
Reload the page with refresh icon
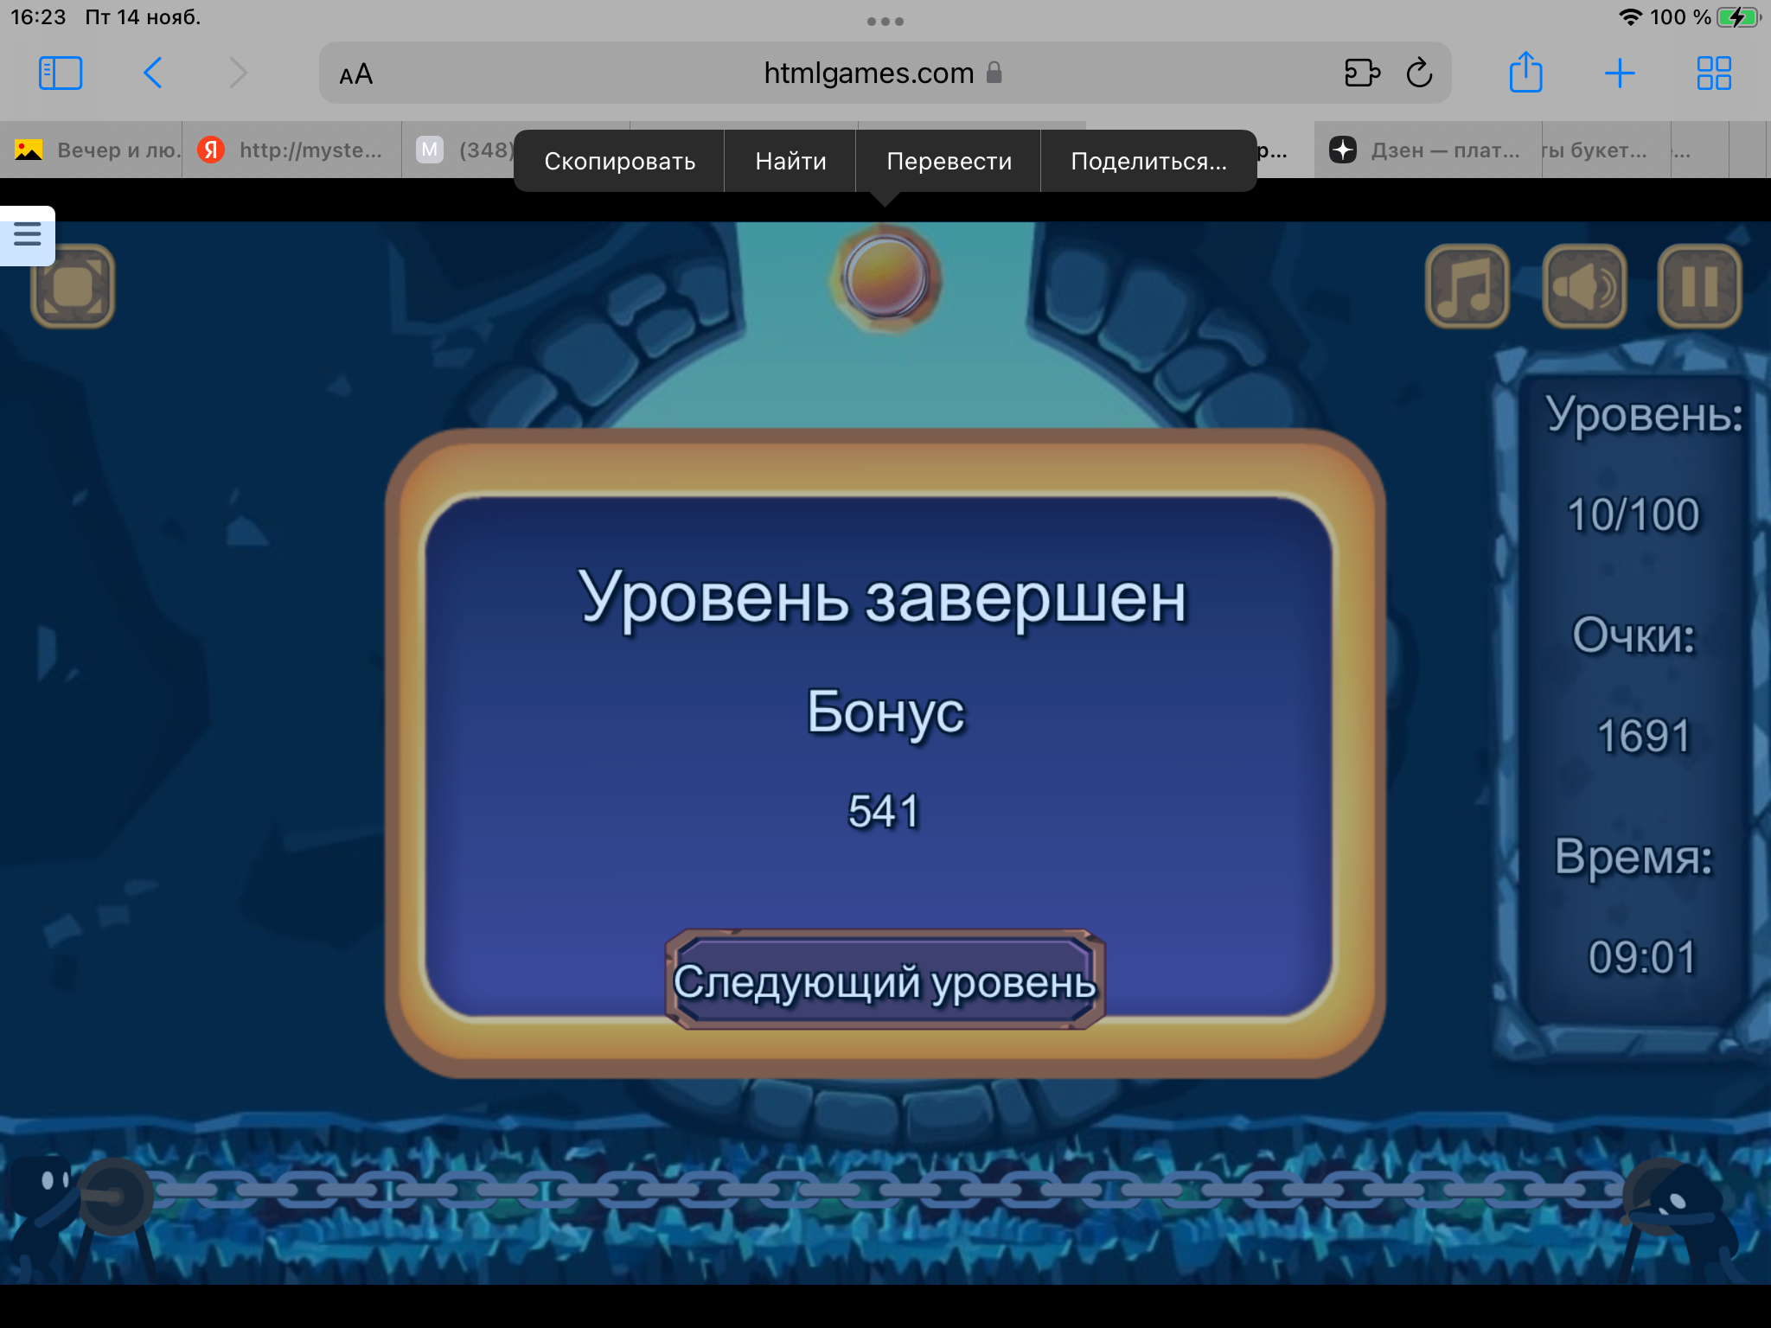click(1419, 73)
